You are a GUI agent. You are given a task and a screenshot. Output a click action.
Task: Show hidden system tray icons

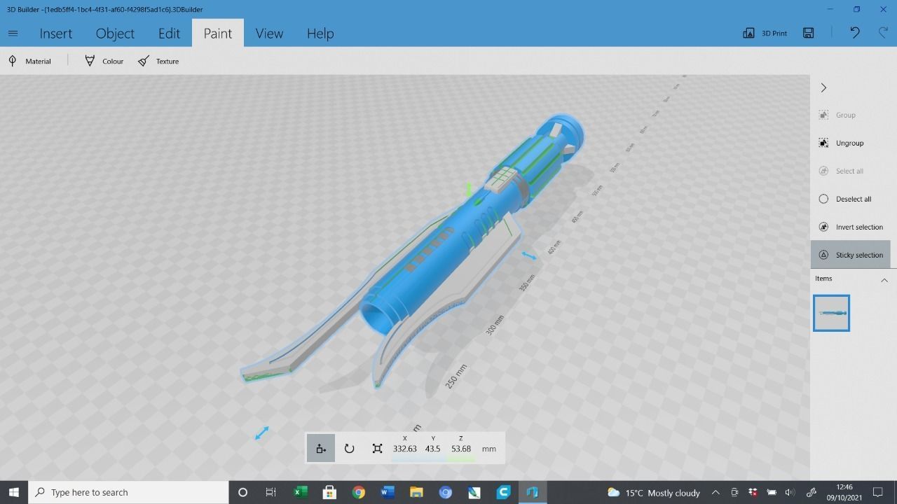715,492
